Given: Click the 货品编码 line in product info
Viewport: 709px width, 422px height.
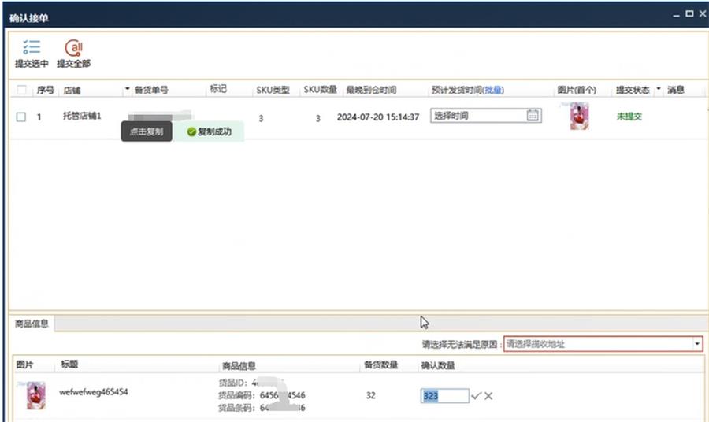Looking at the screenshot, I should tap(262, 395).
